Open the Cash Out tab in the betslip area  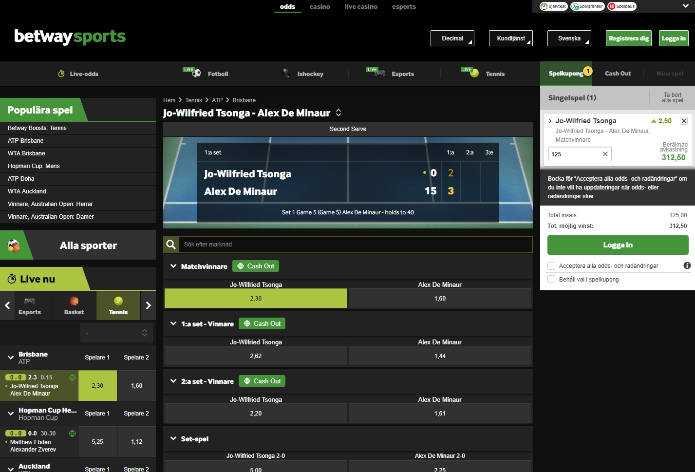click(617, 73)
